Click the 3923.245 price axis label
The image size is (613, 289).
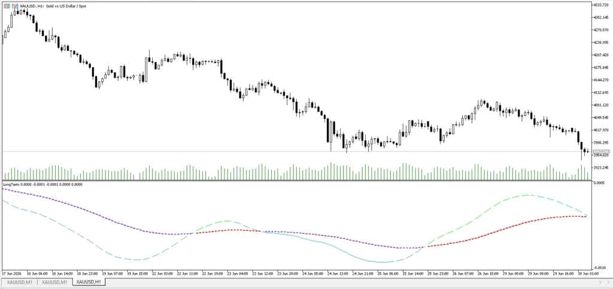(602, 168)
